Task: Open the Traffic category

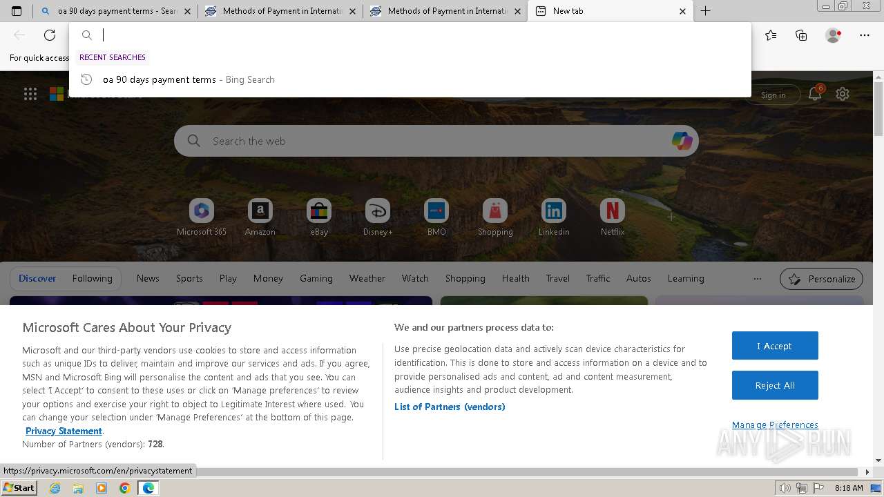Action: coord(598,278)
